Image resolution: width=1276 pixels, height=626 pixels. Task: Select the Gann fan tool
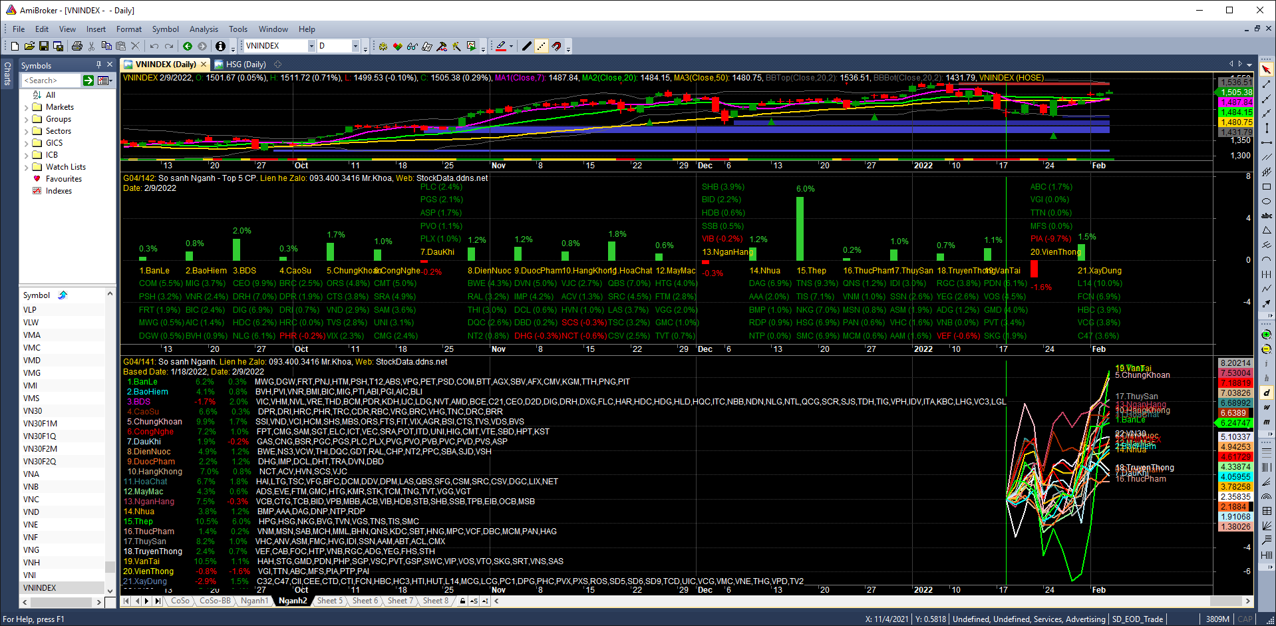[1267, 526]
